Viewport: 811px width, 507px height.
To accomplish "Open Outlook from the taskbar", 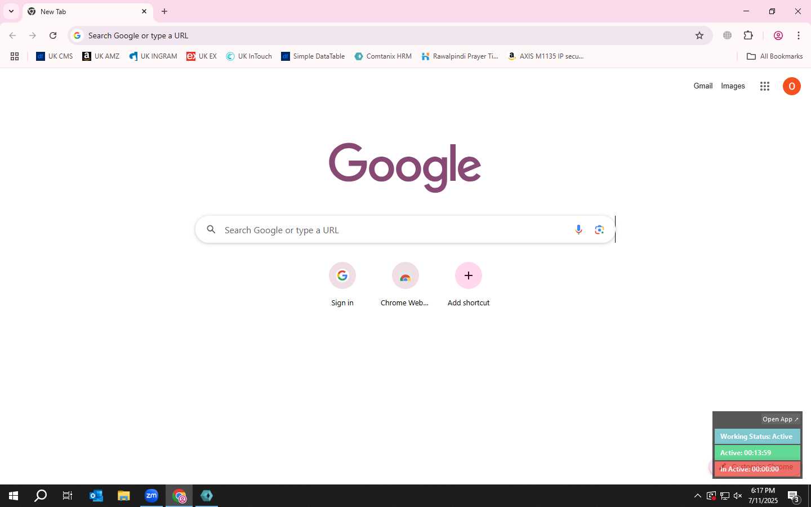I will click(x=96, y=496).
